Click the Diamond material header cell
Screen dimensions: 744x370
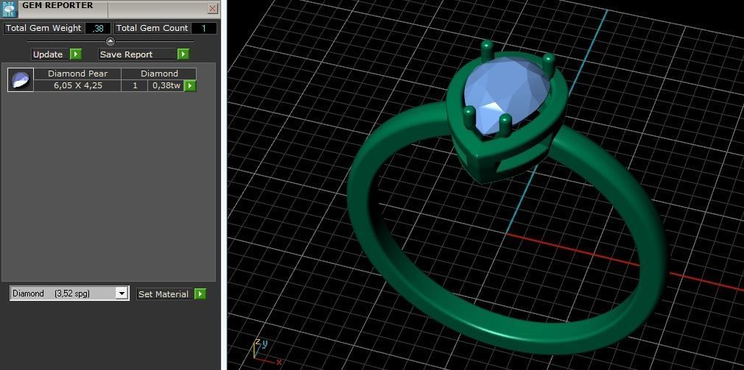tap(159, 74)
